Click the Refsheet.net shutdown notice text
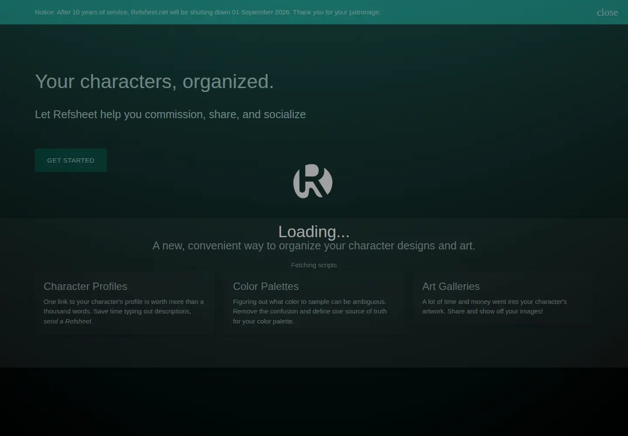 point(208,12)
